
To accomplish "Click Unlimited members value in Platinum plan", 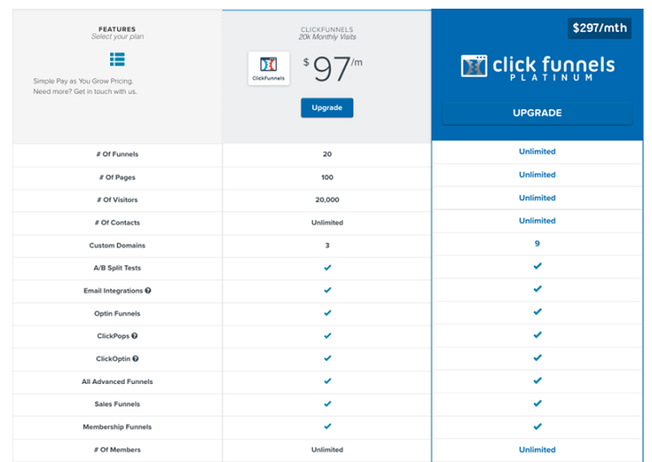I will 538,450.
